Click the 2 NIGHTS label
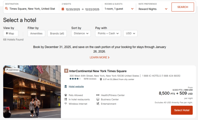Screen dimensions: 198x120 66,4
